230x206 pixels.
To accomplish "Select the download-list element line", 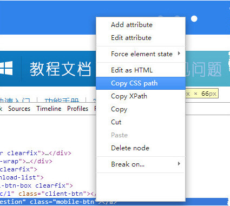I will 22,177.
